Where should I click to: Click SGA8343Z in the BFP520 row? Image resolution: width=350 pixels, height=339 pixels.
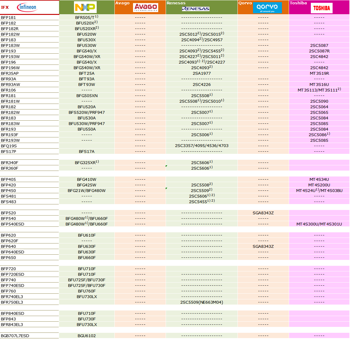(x=263, y=213)
